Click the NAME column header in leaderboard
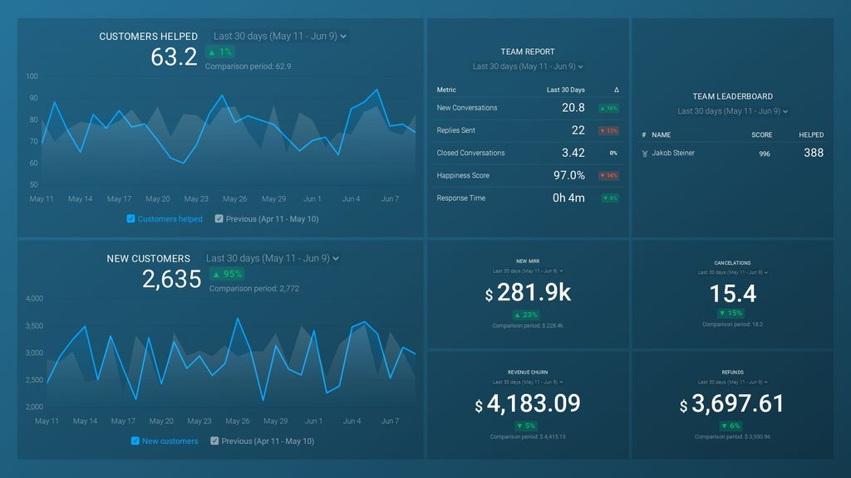The image size is (851, 478). point(661,135)
